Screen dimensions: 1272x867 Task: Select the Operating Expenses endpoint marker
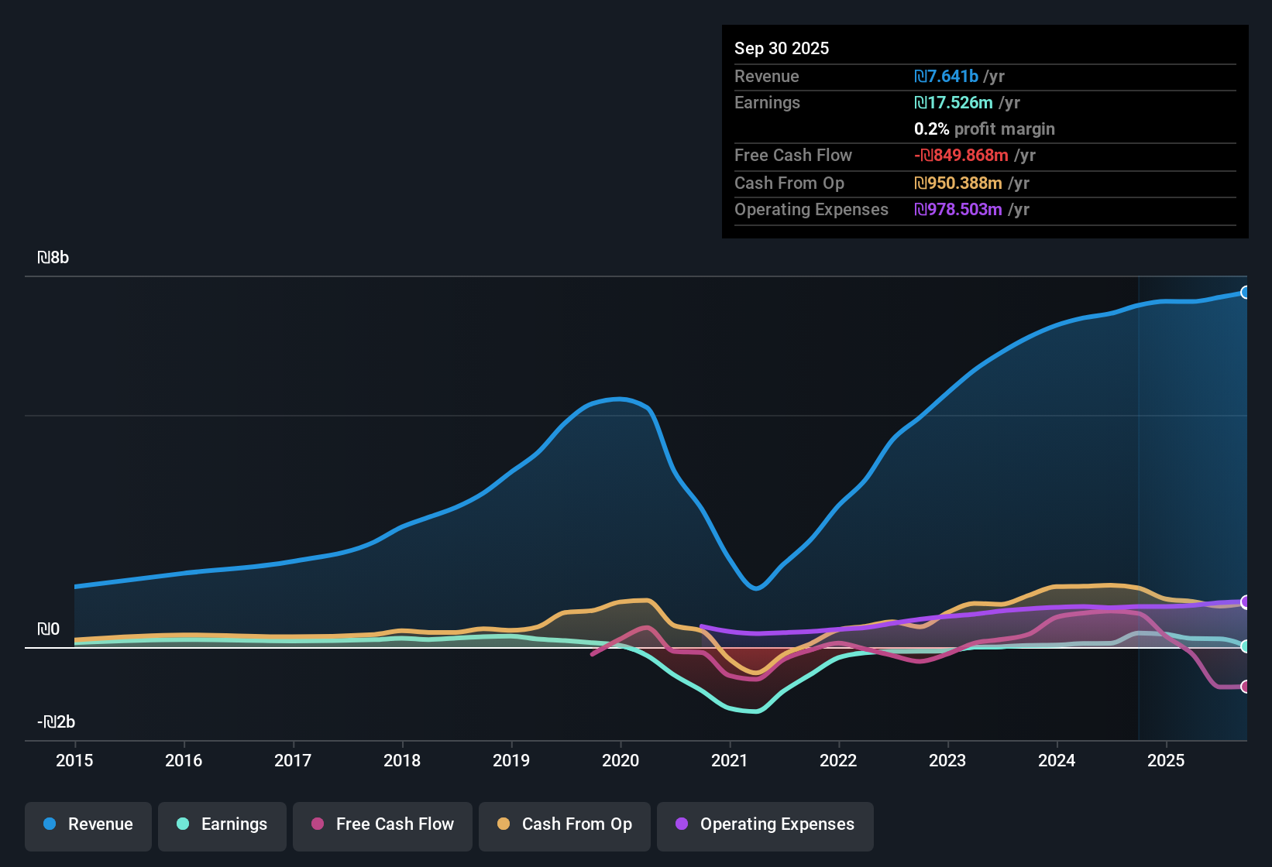pos(1246,602)
